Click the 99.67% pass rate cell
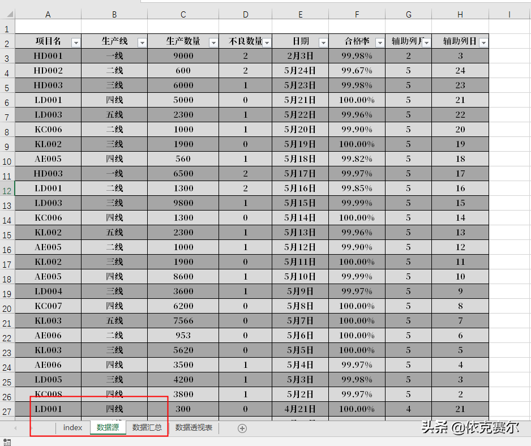Screen dimensions: 531x446 pyautogui.click(x=357, y=70)
